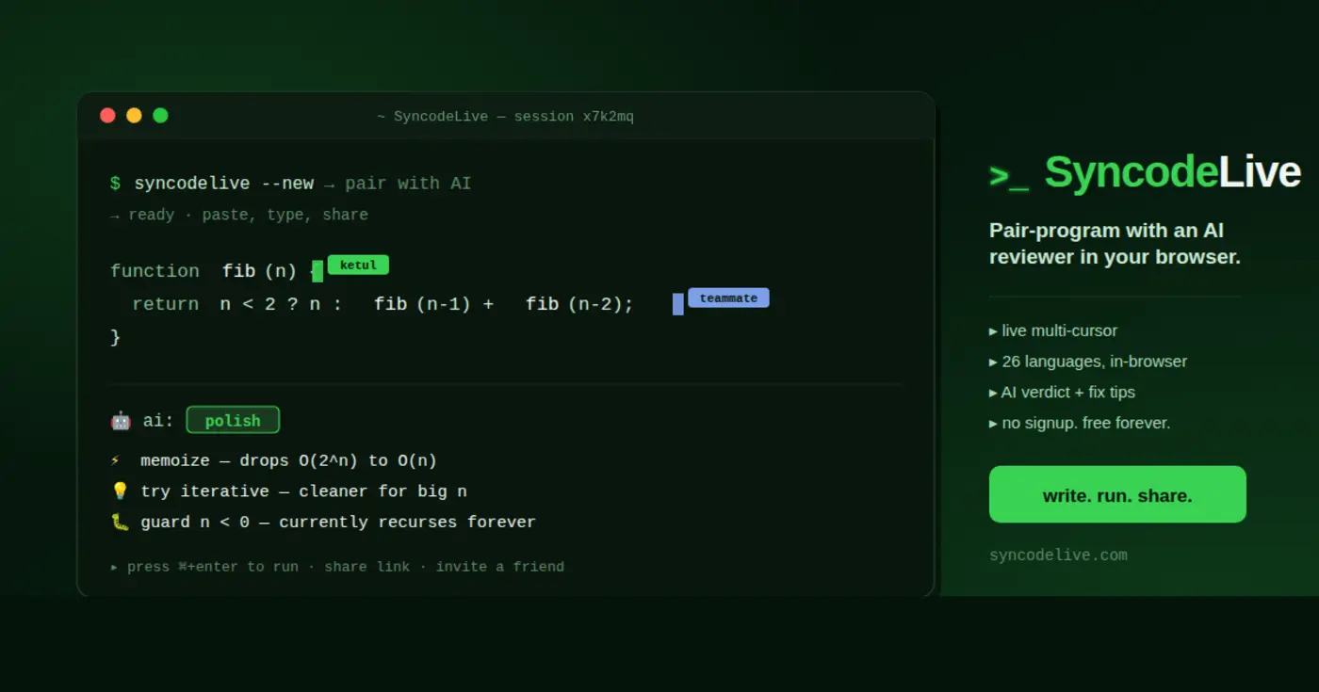Viewport: 1319px width, 692px height.
Task: Click the feature "26 languages, in-browser"
Action: pyautogui.click(x=1094, y=362)
